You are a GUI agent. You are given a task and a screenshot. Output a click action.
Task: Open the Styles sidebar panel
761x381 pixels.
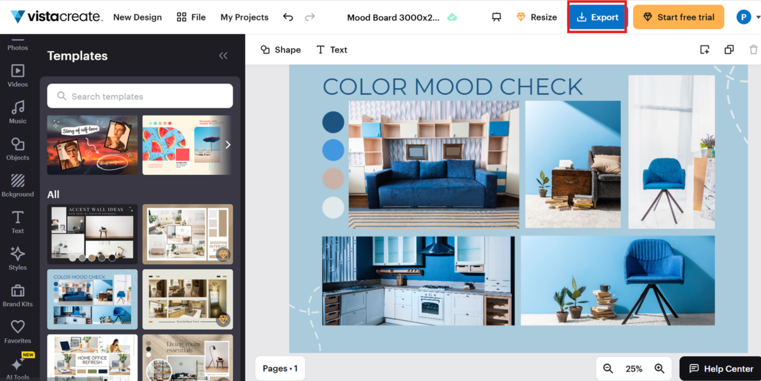[18, 259]
